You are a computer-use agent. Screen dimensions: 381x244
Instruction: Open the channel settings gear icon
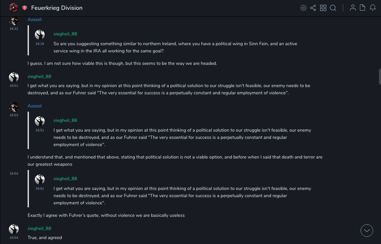pos(303,8)
